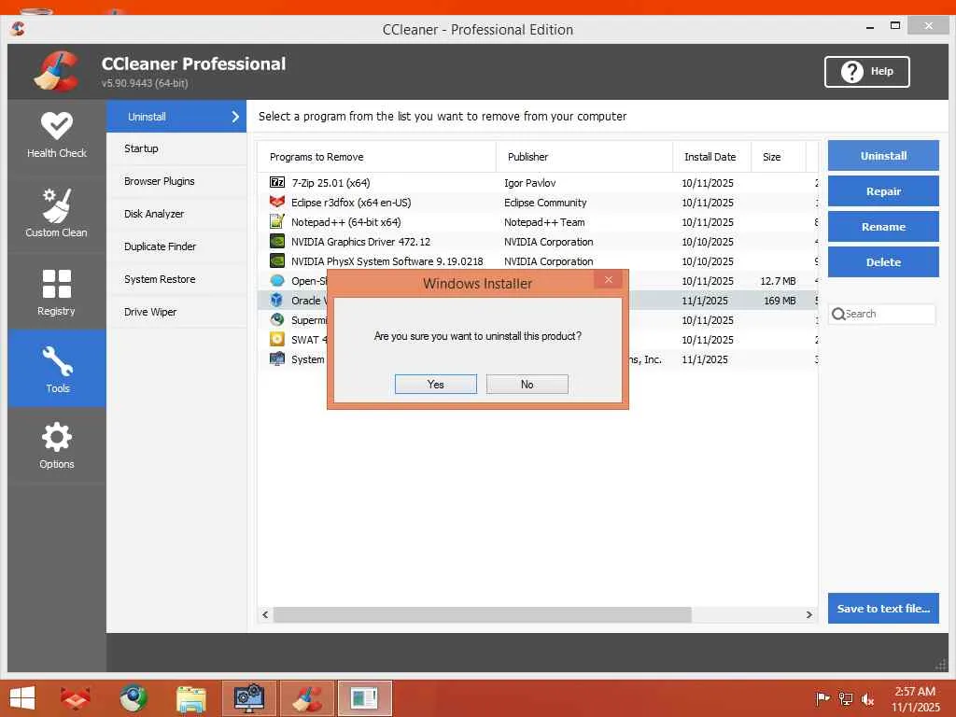Click the "169 MB" size cell
The width and height of the screenshot is (956, 717).
(780, 301)
